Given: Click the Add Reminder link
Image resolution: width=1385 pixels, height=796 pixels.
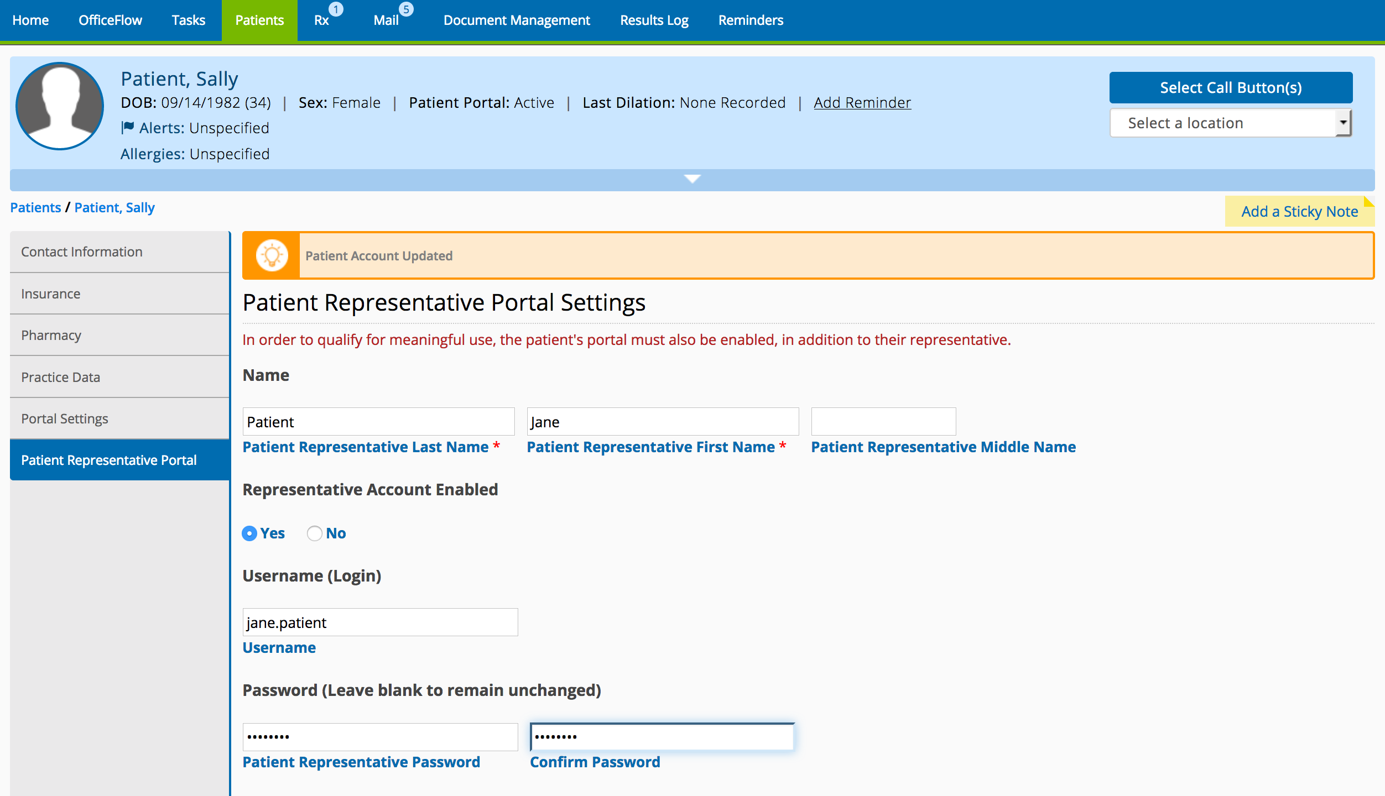Looking at the screenshot, I should point(862,103).
